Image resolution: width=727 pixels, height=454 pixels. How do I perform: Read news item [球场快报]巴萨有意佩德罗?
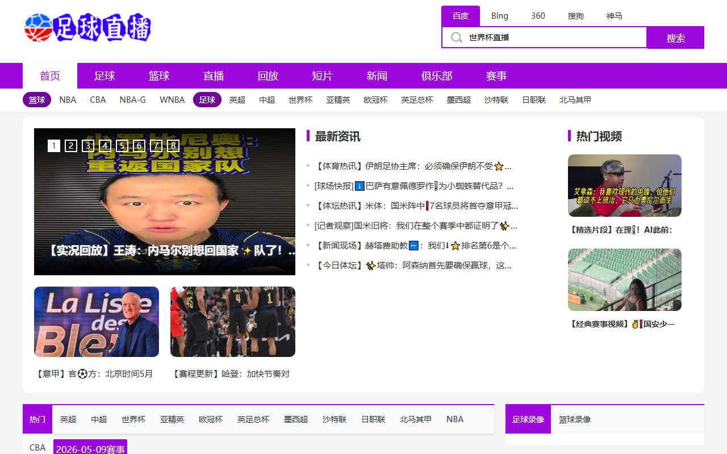(x=414, y=186)
